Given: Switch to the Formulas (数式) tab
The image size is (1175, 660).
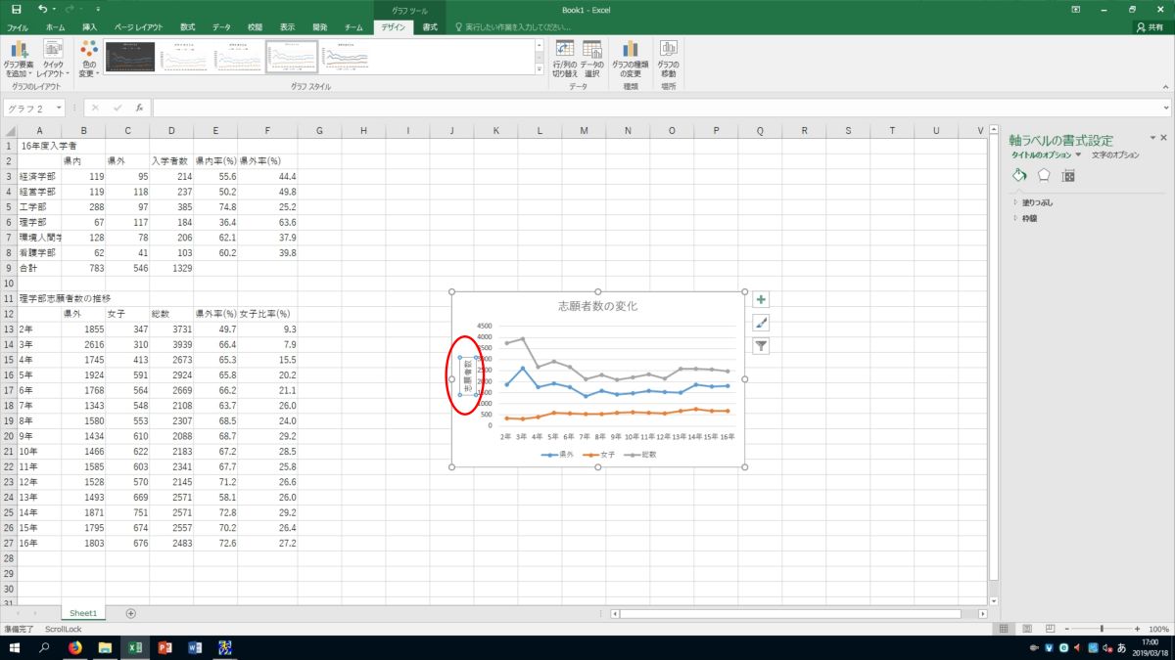Looking at the screenshot, I should pyautogui.click(x=187, y=27).
